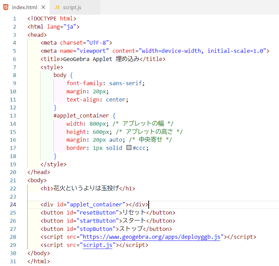This screenshot has width=279, height=266.
Task: Click the lang="ja" attribute text
Action: tap(61, 27)
